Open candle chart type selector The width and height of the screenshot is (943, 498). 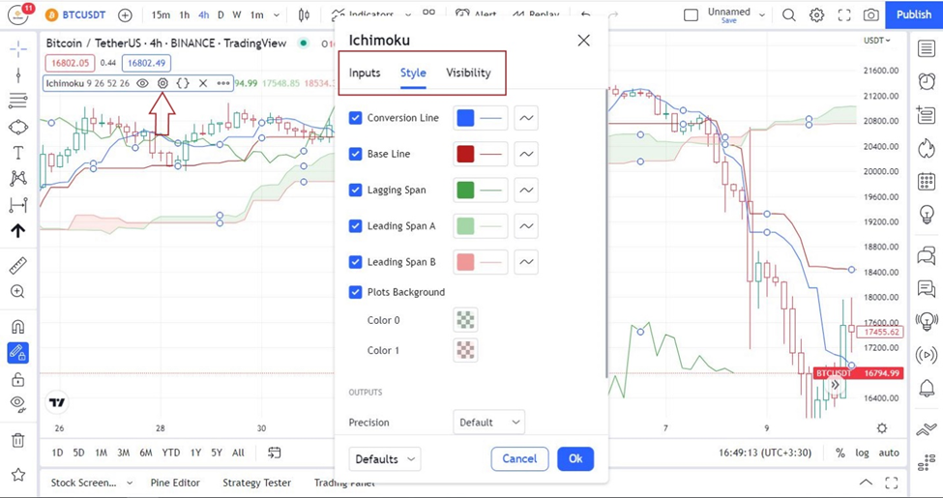point(305,15)
